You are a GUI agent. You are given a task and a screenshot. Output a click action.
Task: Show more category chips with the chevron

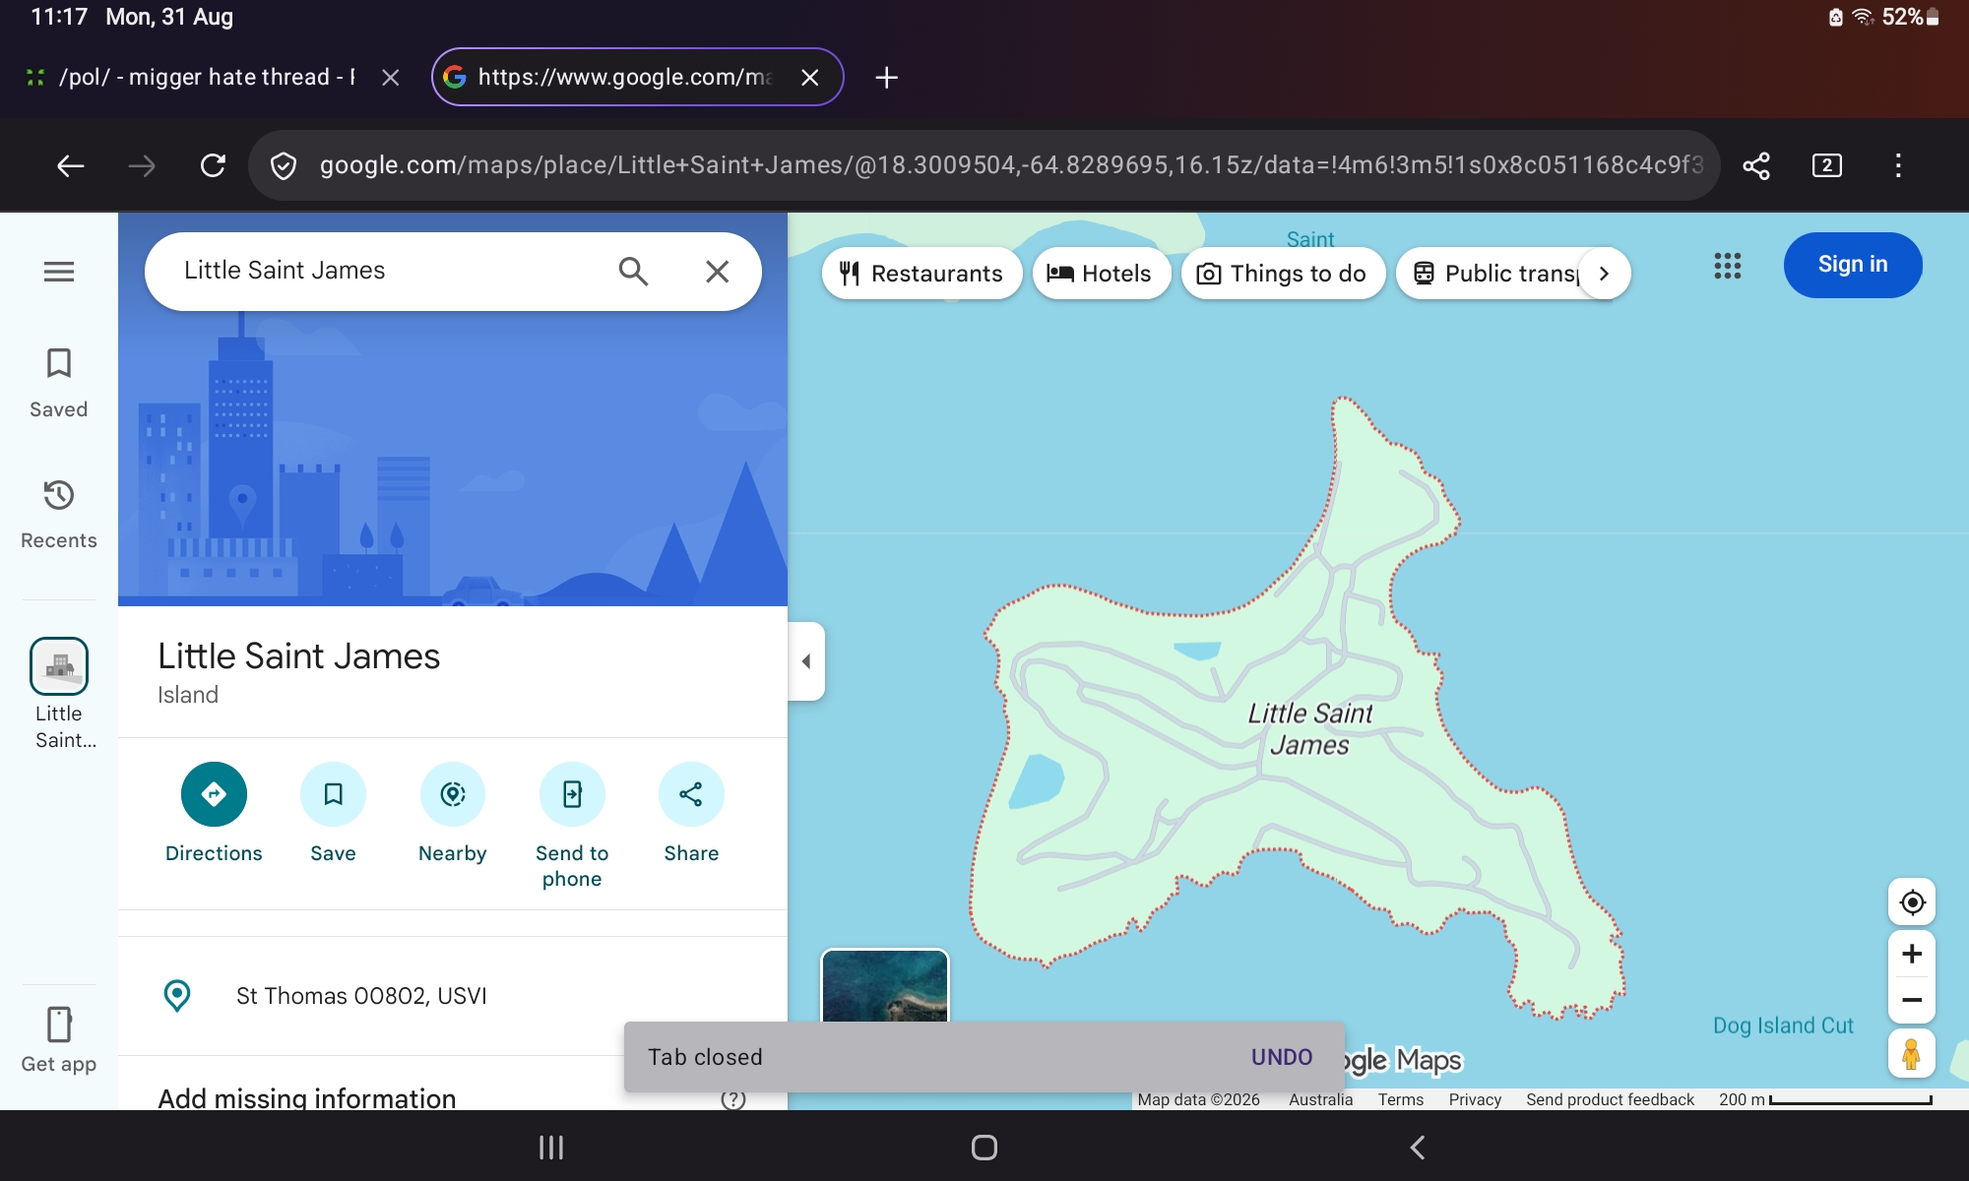[1605, 274]
